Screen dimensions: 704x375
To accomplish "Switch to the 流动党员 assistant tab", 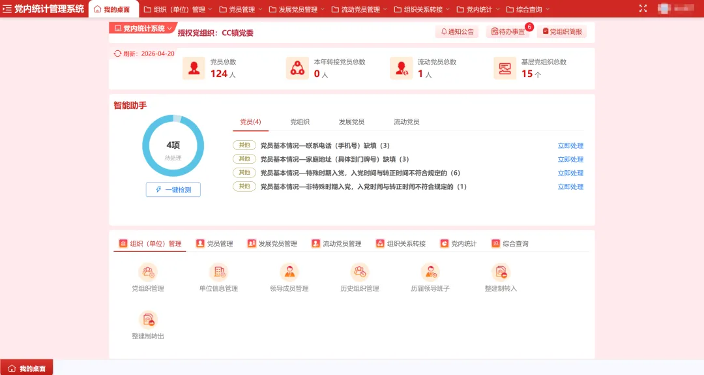I will [x=406, y=122].
